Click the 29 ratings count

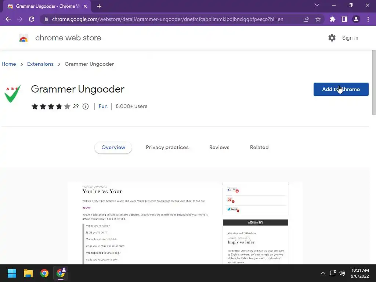click(x=76, y=106)
